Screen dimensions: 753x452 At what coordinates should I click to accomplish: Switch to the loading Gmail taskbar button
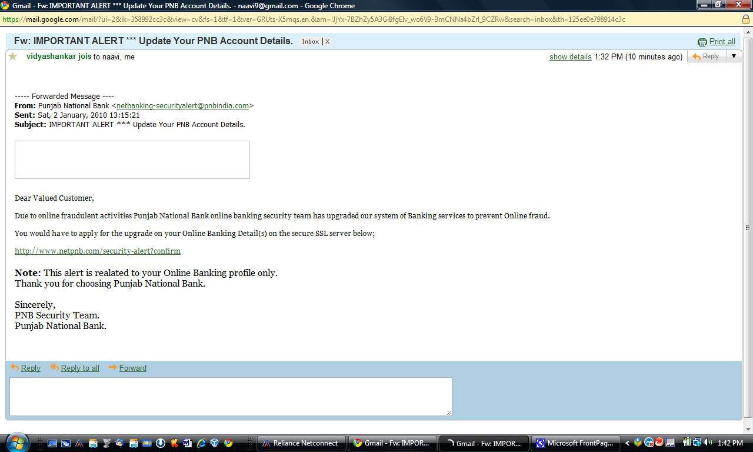(x=484, y=443)
